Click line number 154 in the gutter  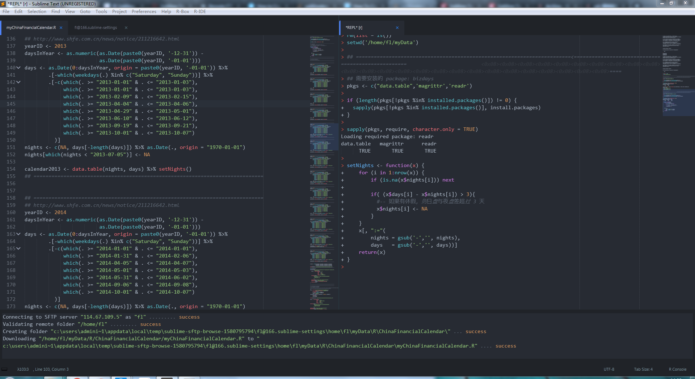click(11, 169)
